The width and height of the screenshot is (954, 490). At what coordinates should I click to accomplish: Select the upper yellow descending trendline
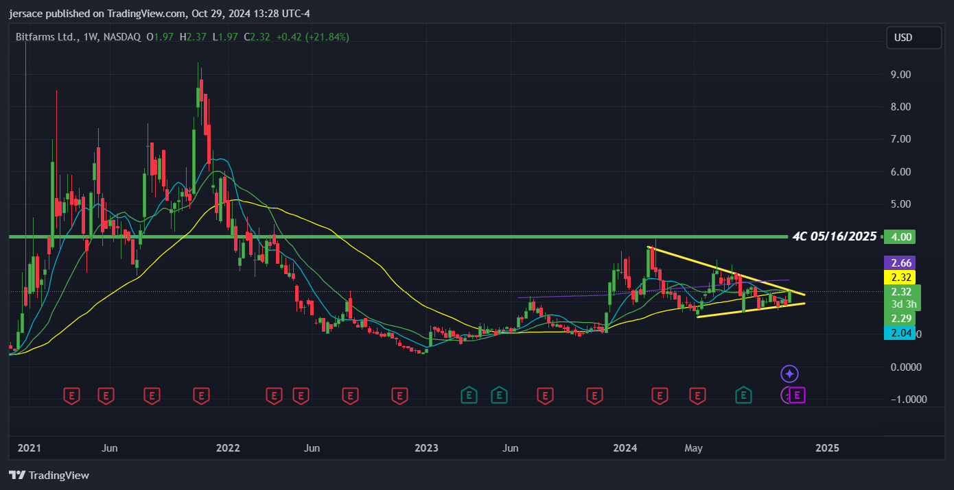tap(725, 271)
